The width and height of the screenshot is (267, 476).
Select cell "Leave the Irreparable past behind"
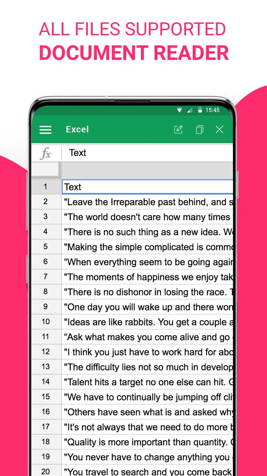147,202
